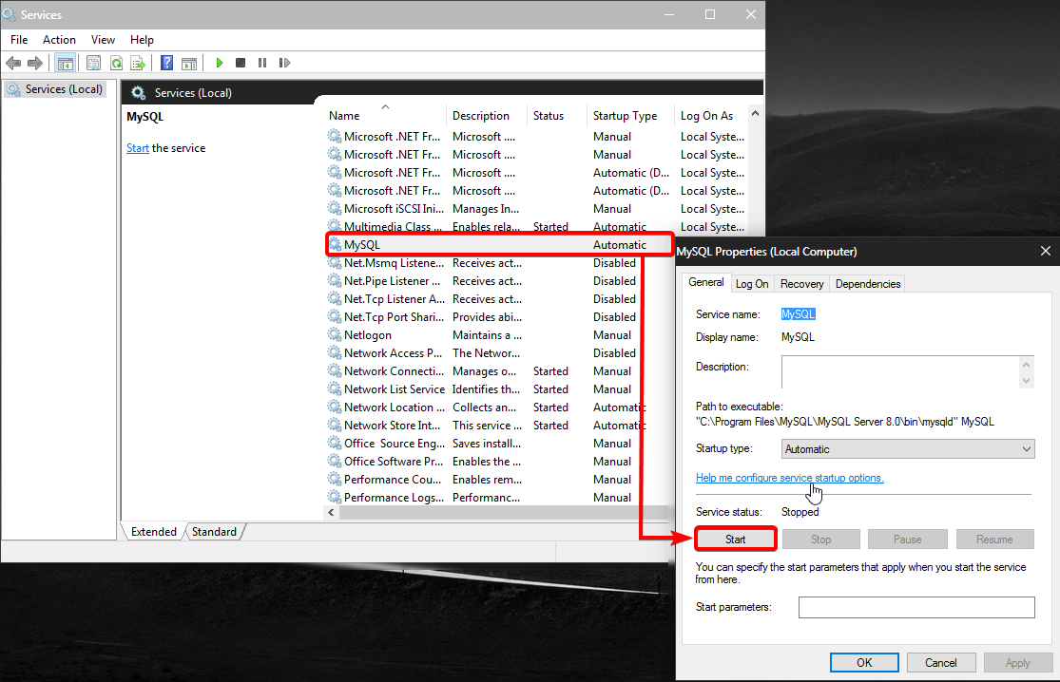Open the Startup type dropdown
1060x682 pixels.
pos(908,449)
